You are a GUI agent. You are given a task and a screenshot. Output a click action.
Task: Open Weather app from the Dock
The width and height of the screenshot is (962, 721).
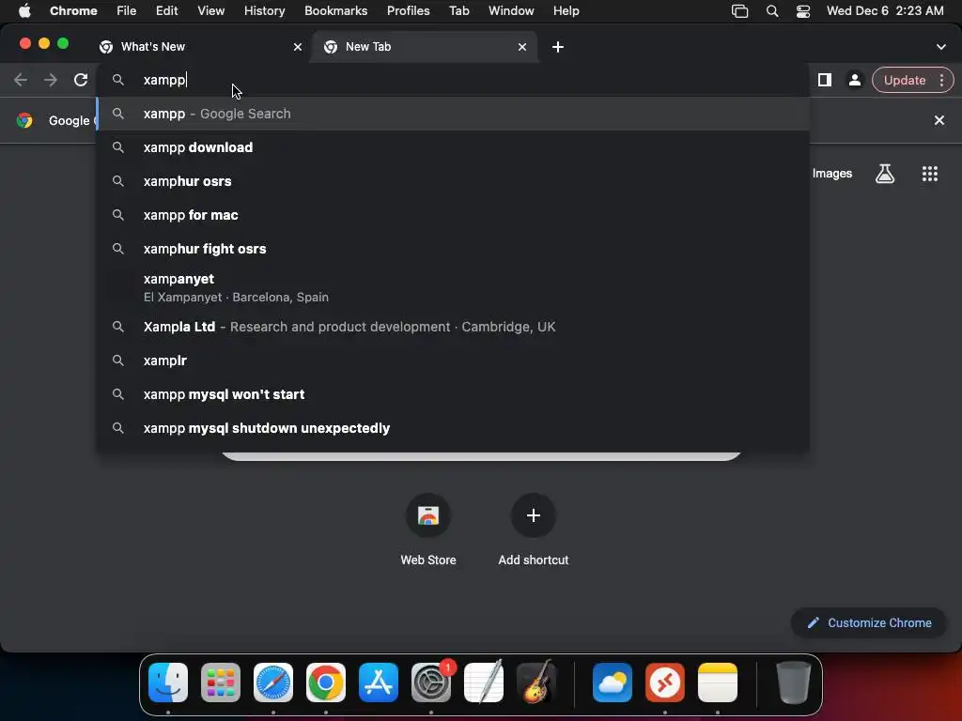point(613,683)
